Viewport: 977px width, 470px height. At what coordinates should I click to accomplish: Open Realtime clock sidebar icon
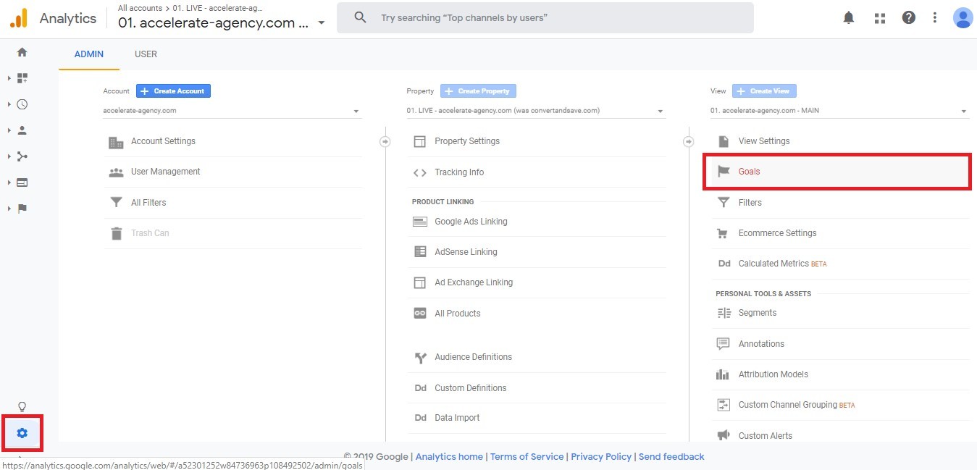tap(22, 104)
